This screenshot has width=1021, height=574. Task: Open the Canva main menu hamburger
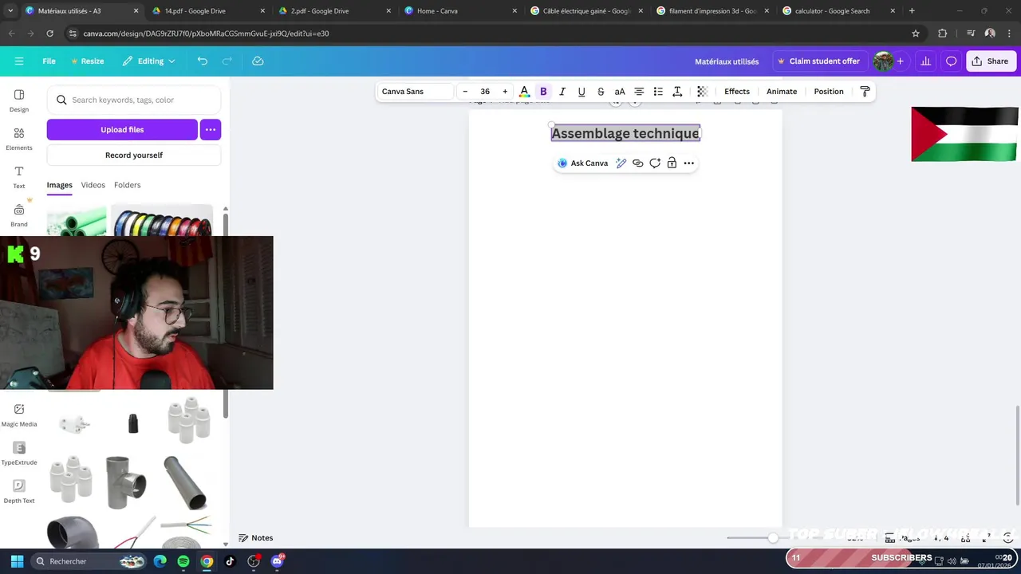(x=19, y=61)
